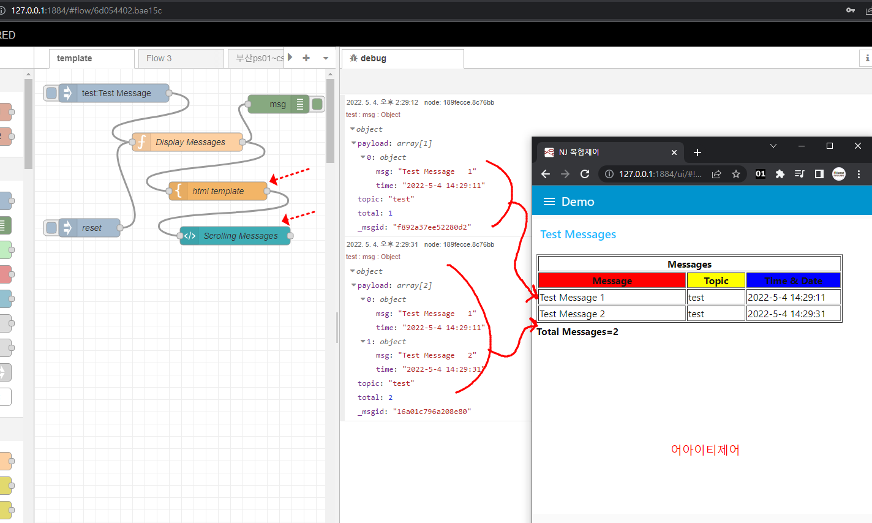Click node id link at 2:29:12
Image resolution: width=872 pixels, height=523 pixels.
(459, 102)
